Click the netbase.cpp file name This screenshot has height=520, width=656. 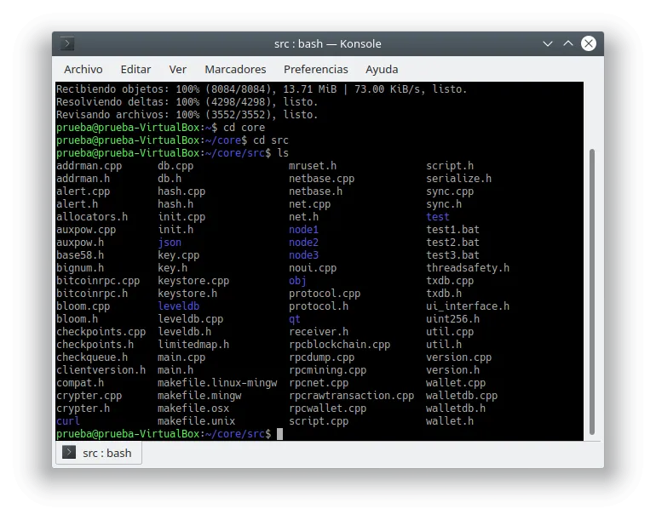pyautogui.click(x=321, y=179)
